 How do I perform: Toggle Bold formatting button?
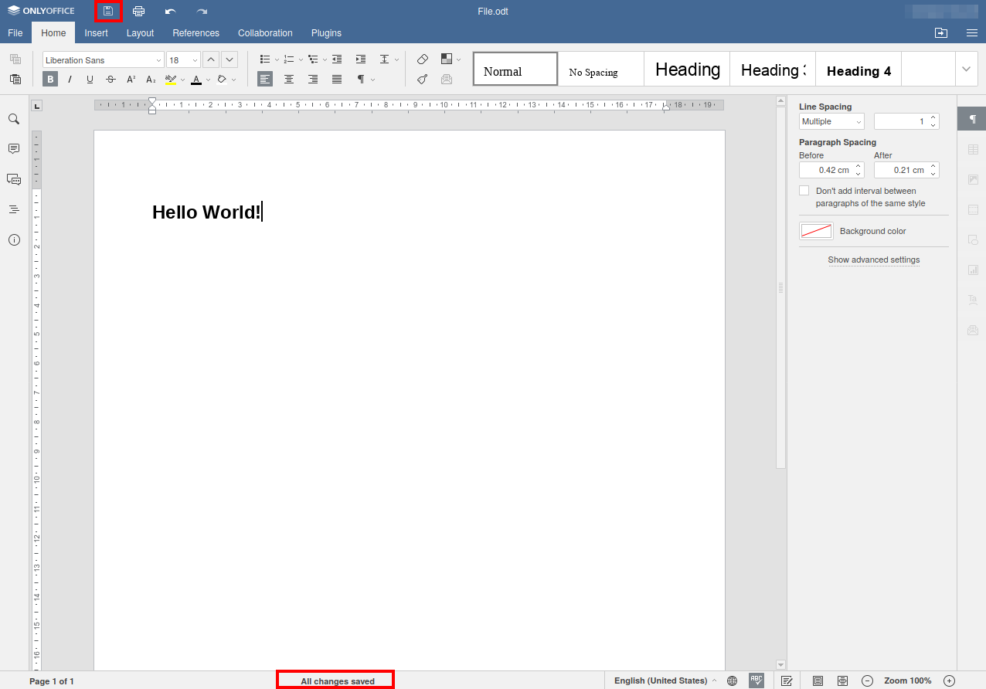[x=50, y=79]
